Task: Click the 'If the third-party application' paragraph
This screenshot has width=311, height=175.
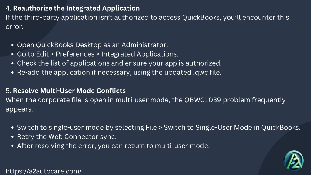Action: pos(147,22)
